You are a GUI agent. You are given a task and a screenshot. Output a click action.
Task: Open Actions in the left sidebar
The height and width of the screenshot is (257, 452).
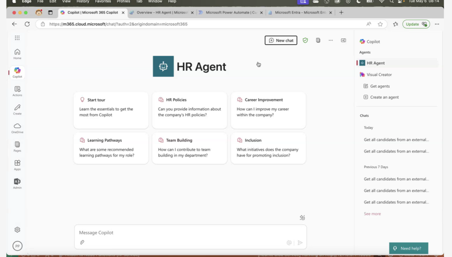pyautogui.click(x=17, y=91)
